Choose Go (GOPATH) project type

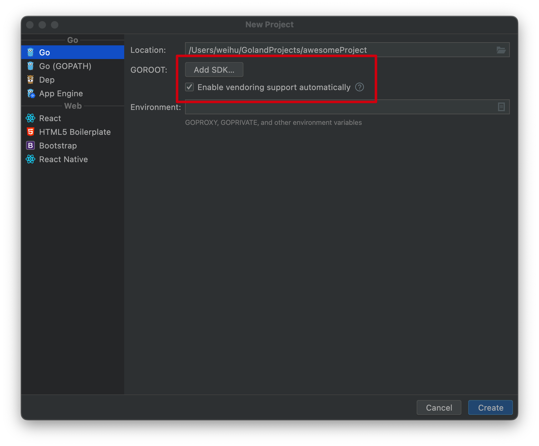[x=73, y=66]
